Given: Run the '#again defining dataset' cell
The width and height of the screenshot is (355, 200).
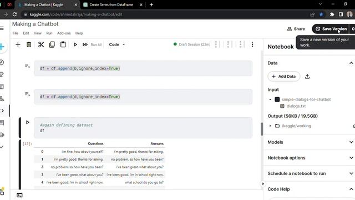Looking at the screenshot, I should (28, 122).
